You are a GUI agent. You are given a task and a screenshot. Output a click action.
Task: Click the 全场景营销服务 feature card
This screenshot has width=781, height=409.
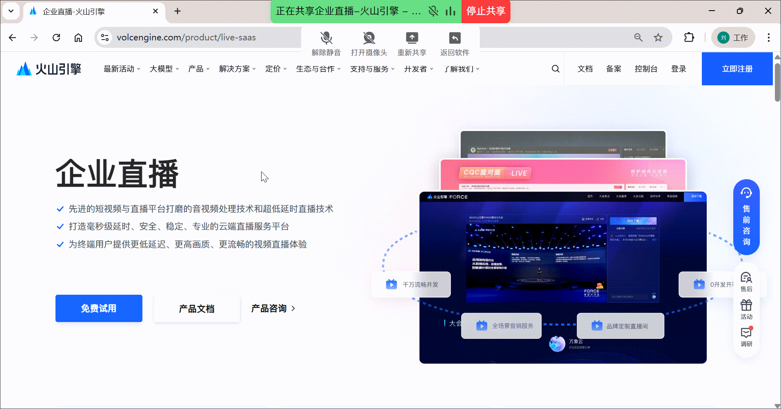tap(501, 326)
